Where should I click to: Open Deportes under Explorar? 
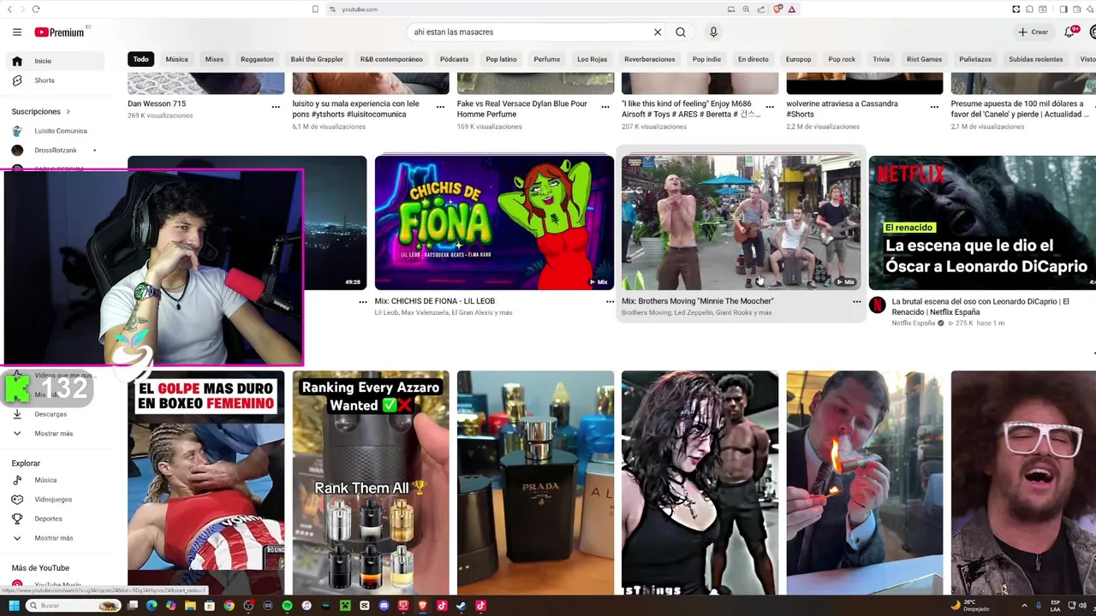pos(57,518)
